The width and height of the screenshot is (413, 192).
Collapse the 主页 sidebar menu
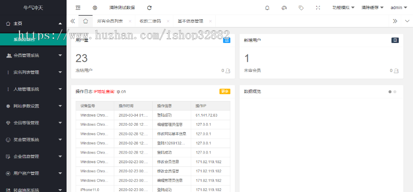[60, 24]
